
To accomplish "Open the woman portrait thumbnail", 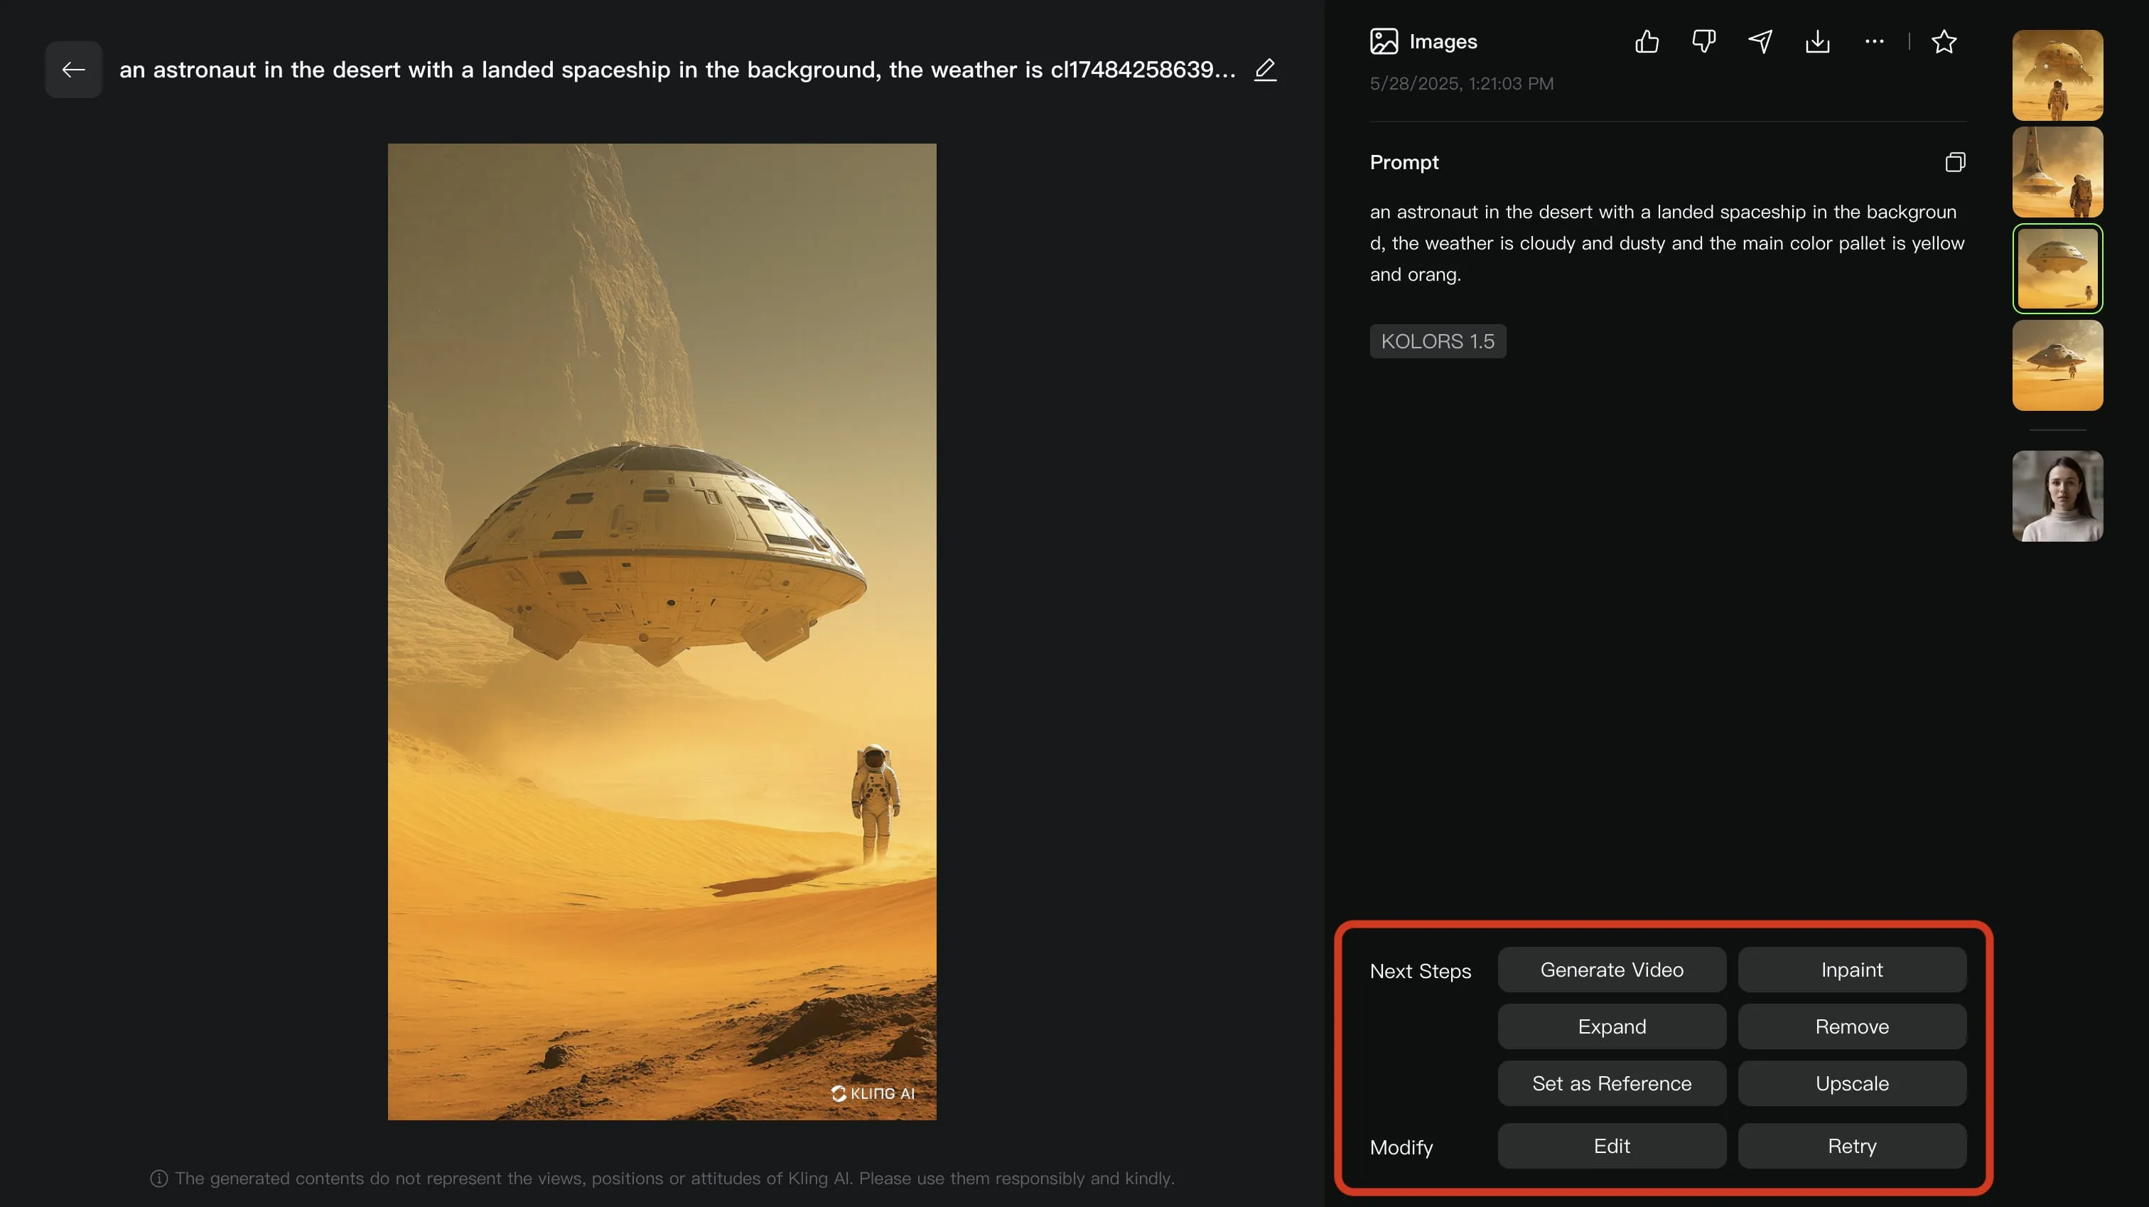I will (x=2057, y=496).
